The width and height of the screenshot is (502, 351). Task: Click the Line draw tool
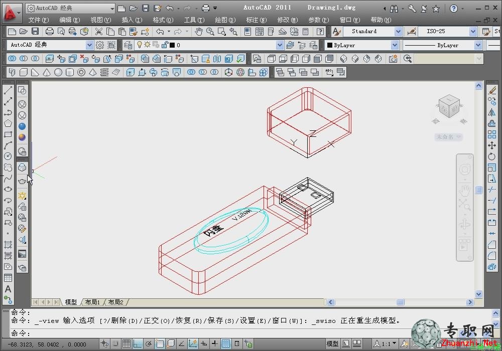pos(8,90)
